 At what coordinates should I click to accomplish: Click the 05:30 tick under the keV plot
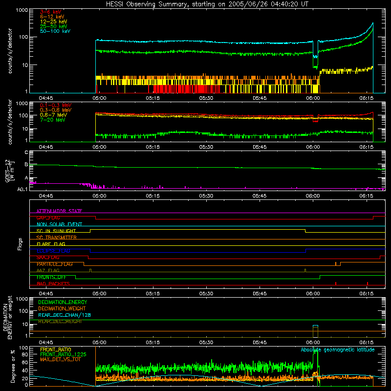click(x=206, y=98)
